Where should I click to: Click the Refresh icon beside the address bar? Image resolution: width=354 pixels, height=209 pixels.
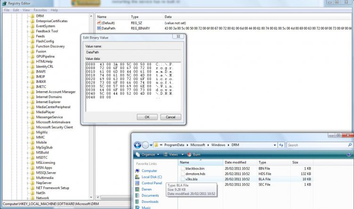(281, 145)
